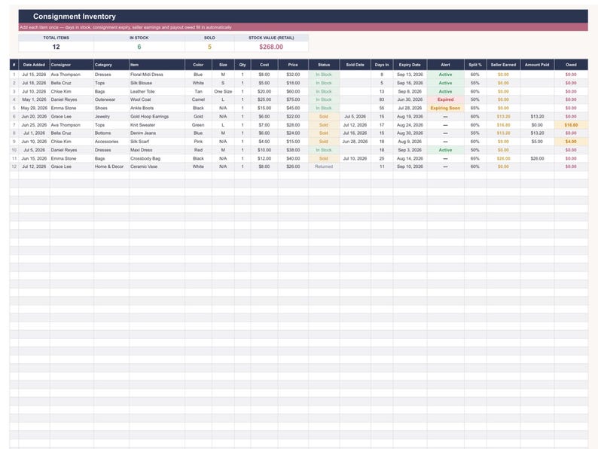
Task: Click the 'Price' column header
Action: [293, 65]
